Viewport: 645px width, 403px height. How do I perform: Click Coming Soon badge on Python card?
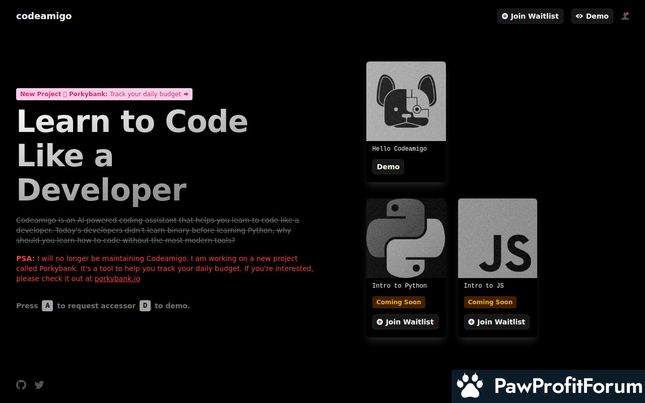point(399,302)
